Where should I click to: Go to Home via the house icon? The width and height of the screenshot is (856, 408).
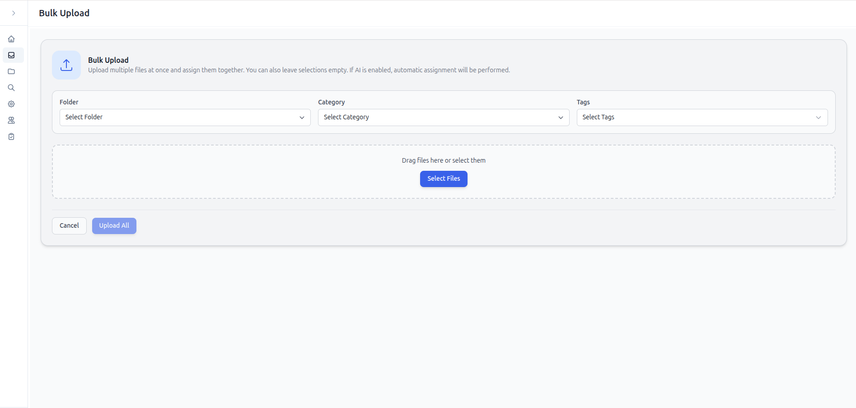click(11, 39)
